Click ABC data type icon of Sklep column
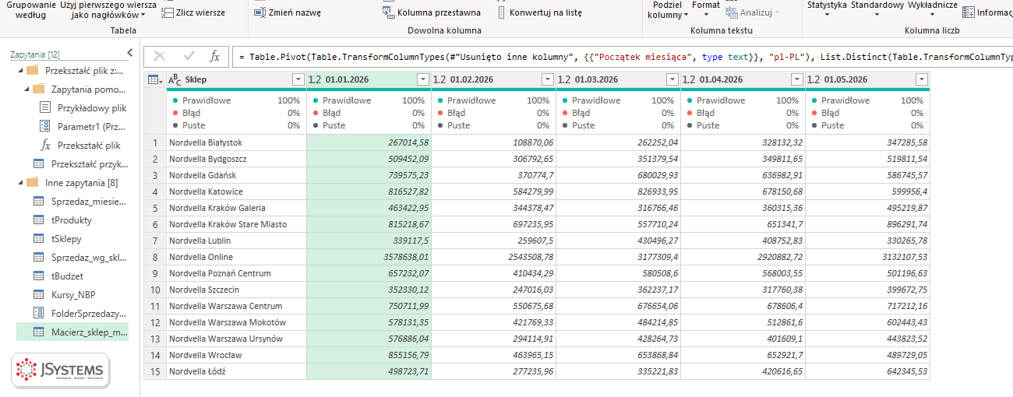Viewport: 1013px width, 397px height. click(x=175, y=79)
